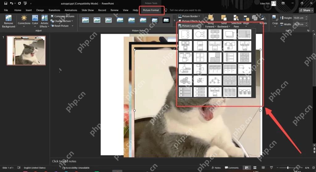Click the 'Click to add notes' area
This screenshot has height=172, width=316.
click(64, 161)
